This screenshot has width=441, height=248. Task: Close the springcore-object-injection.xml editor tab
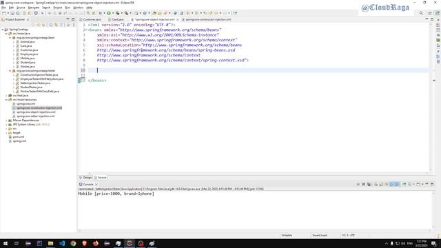pyautogui.click(x=178, y=20)
